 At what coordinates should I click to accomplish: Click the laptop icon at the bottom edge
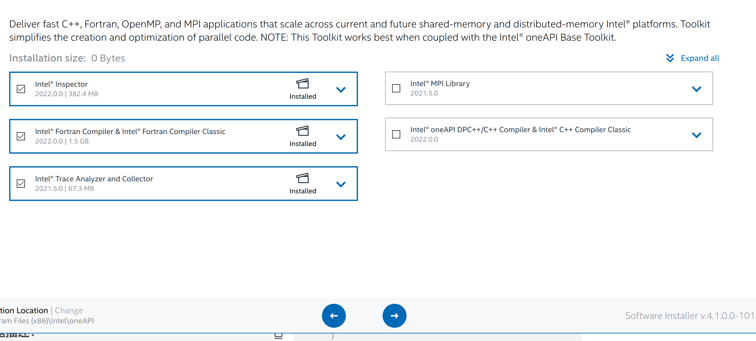point(278,336)
